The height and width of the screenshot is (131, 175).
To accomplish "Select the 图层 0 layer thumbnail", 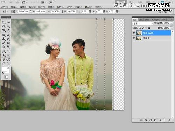I will 139,38.
